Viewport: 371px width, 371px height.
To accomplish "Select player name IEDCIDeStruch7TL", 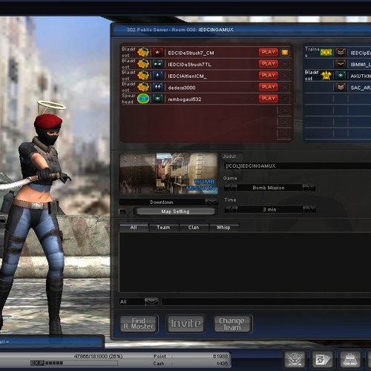I will coord(189,65).
